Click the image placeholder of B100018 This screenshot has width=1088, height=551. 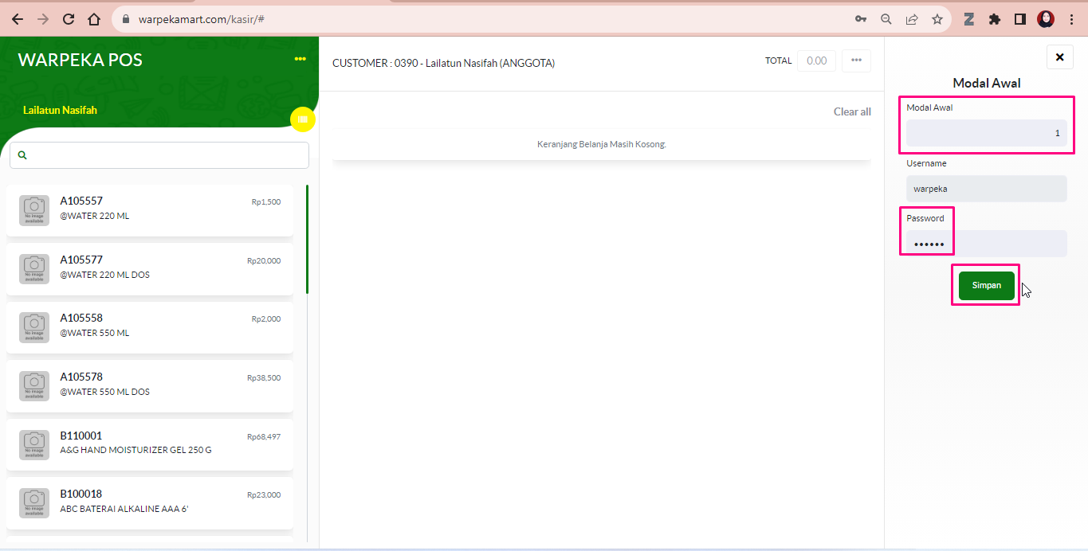(x=34, y=503)
